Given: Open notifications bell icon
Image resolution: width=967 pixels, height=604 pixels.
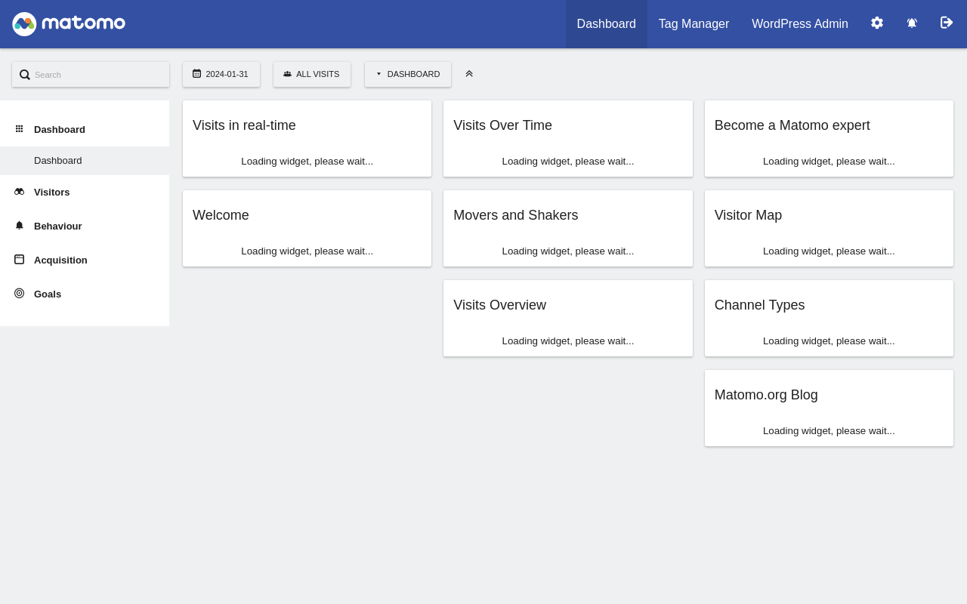Looking at the screenshot, I should click(x=912, y=23).
